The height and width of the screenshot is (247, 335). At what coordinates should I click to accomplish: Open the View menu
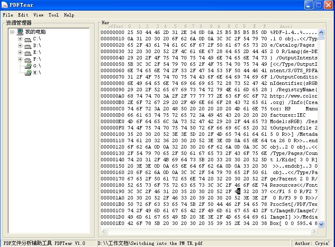coord(38,15)
